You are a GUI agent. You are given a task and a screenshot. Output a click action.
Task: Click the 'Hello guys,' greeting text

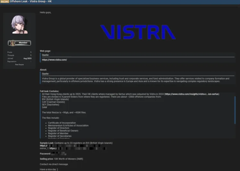[x=45, y=12]
